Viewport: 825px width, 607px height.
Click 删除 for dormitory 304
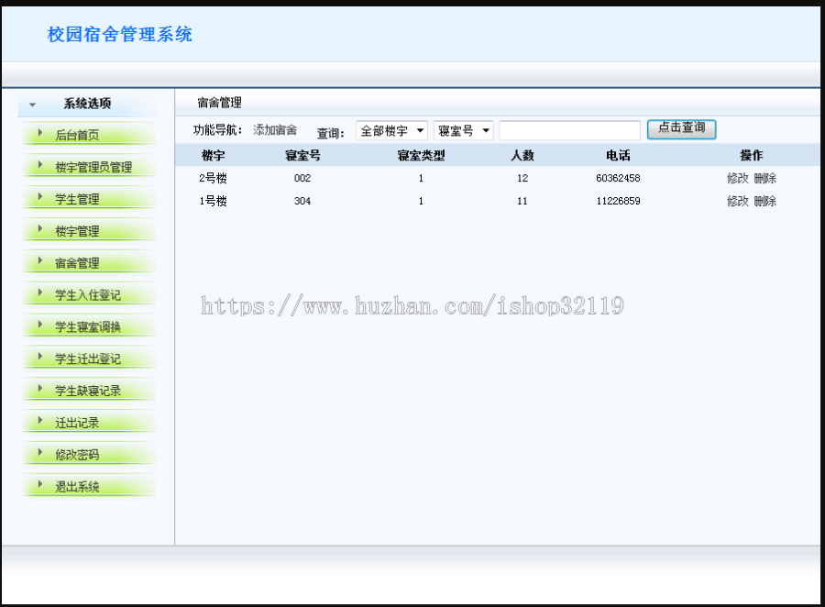click(x=765, y=201)
